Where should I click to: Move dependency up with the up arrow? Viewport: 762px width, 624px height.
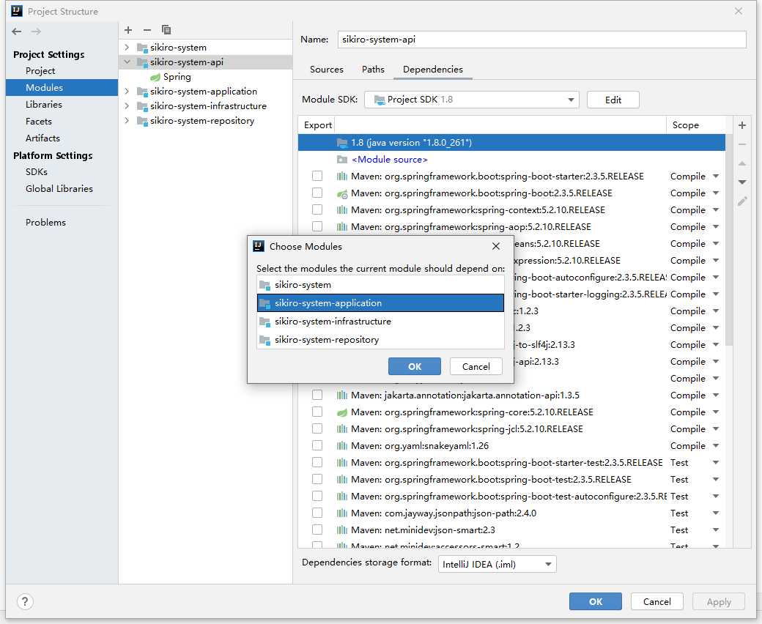tap(742, 163)
